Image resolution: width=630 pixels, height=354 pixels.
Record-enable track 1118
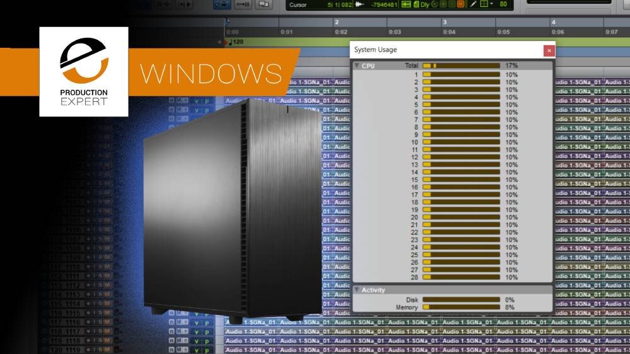(88, 341)
